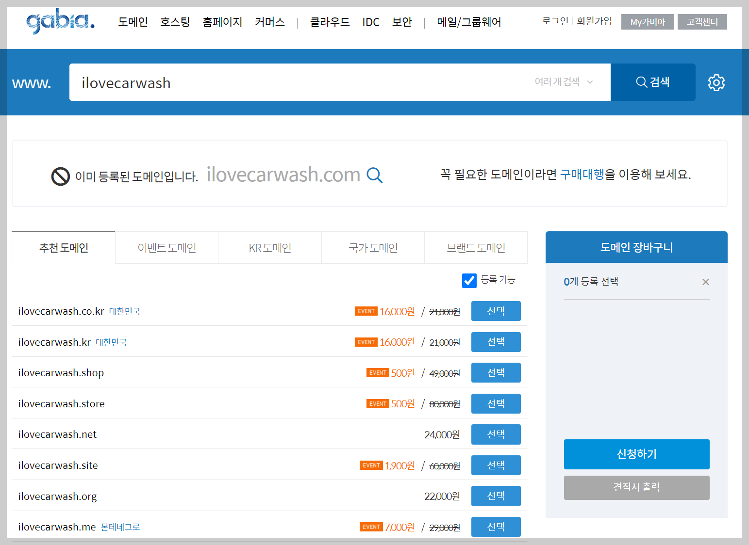Screen dimensions: 749x545
Task: Click the gabia logo
Action: coord(60,21)
